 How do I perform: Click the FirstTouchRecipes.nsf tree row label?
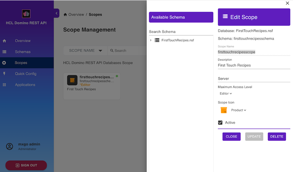(177, 40)
